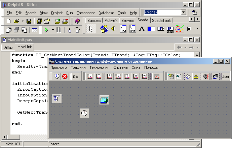Screen dimensions: 232x148
Task: Open the Технология menu
Action: [99, 67]
